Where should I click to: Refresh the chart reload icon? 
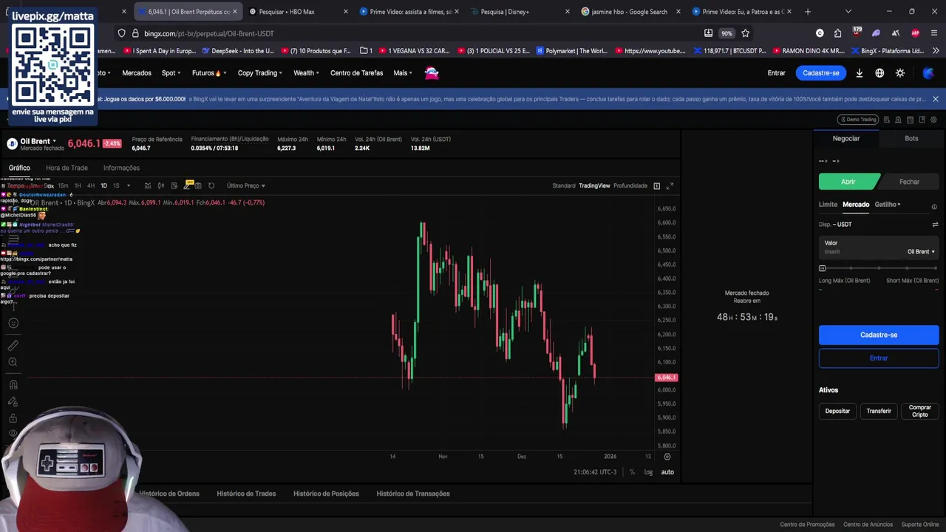tap(211, 185)
